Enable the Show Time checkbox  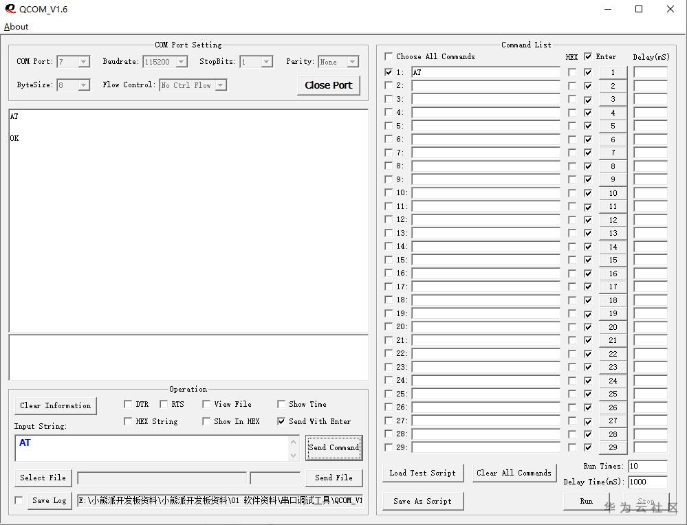click(x=281, y=404)
